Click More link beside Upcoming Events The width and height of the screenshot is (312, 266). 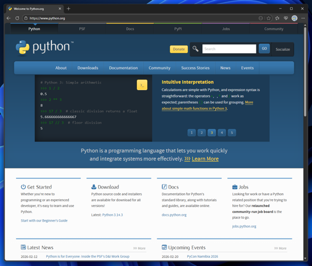pos(280,248)
